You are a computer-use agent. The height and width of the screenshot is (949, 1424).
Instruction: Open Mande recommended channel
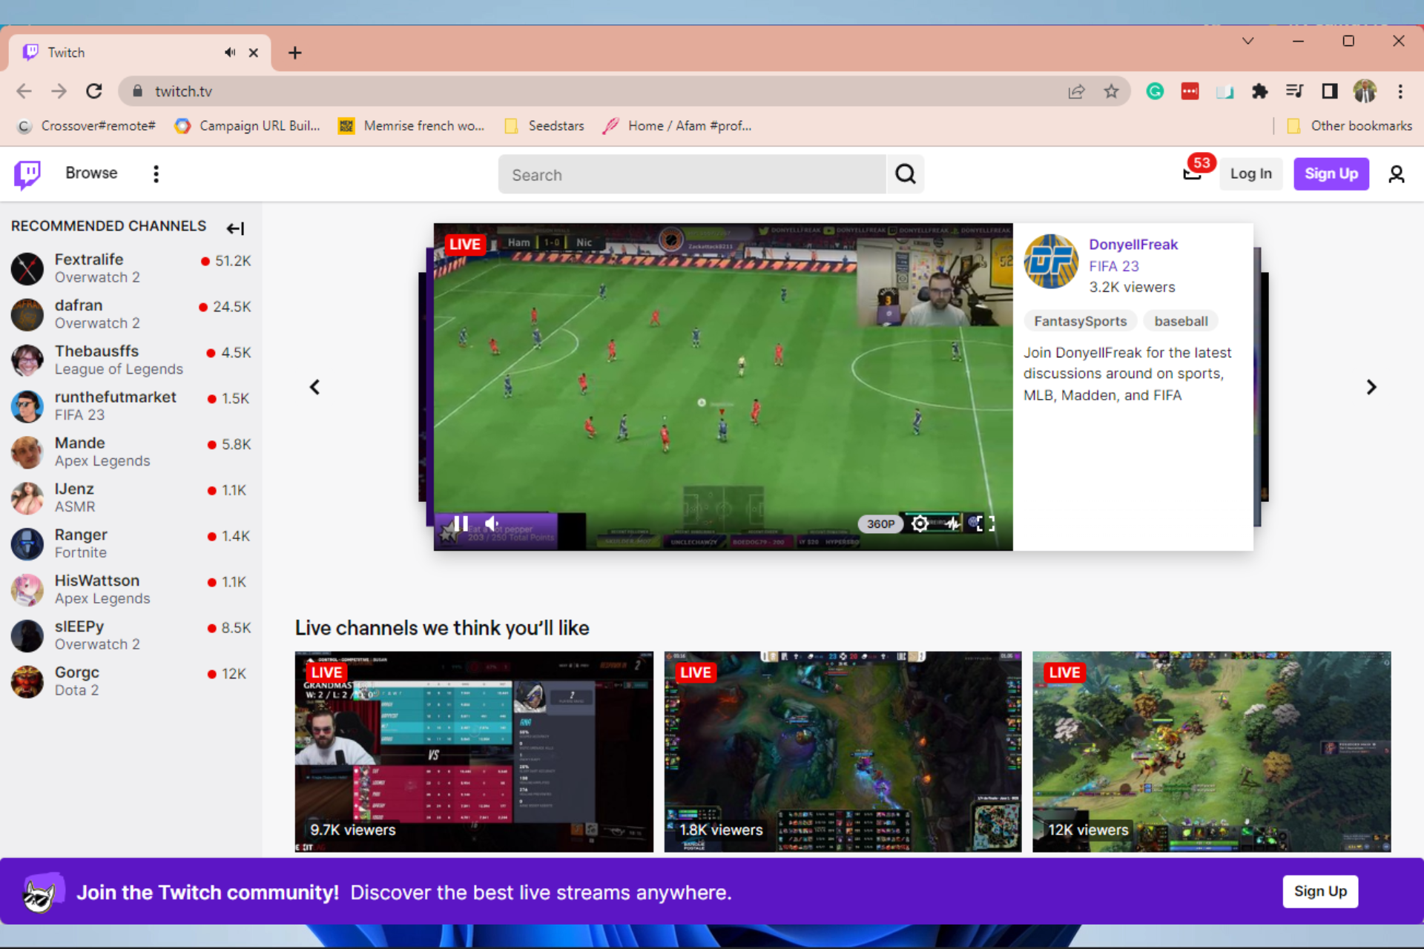tap(131, 452)
